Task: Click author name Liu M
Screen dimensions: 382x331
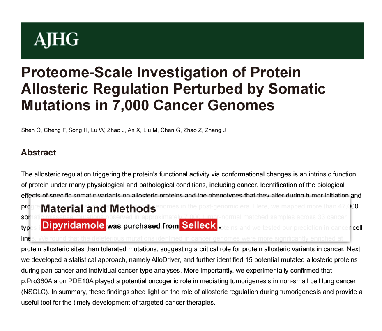Action: 150,130
